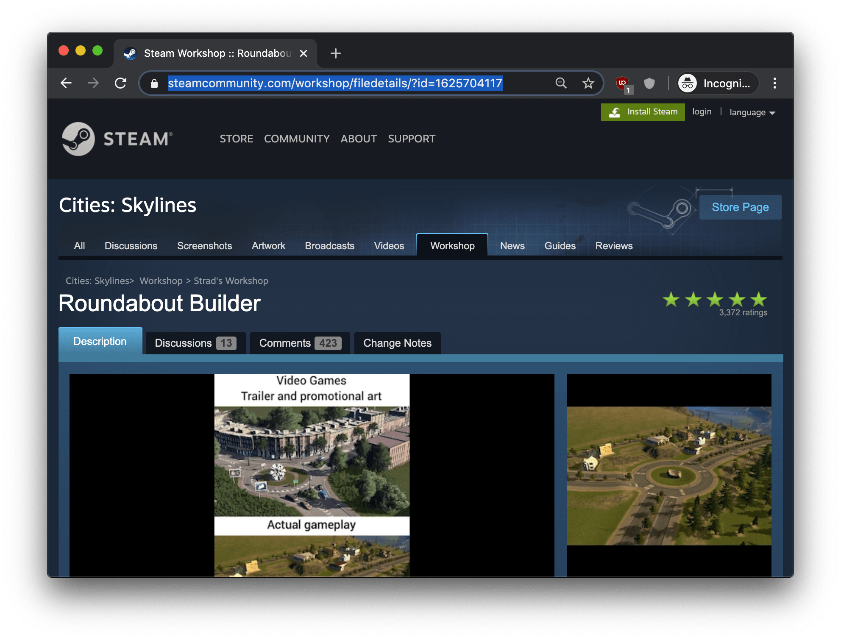
Task: Open the uBlock Origin extension icon
Action: pyautogui.click(x=624, y=84)
